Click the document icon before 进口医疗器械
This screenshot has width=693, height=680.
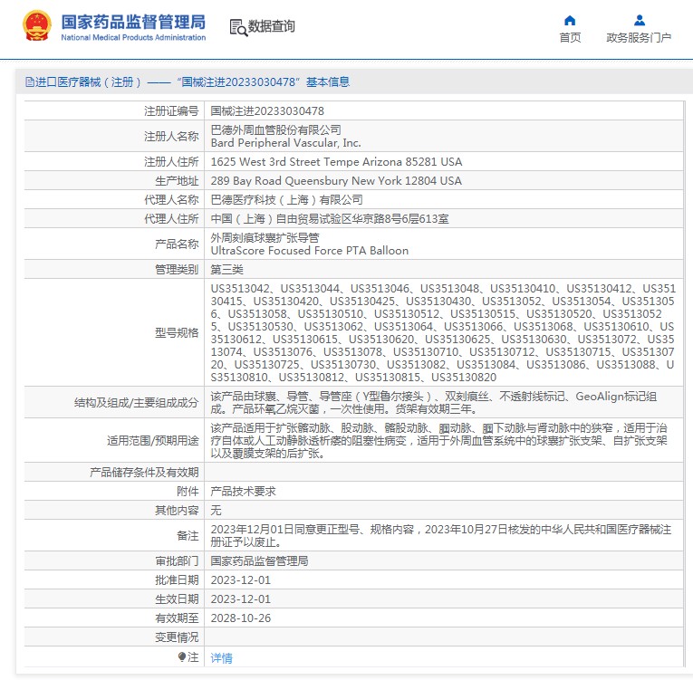click(x=29, y=82)
